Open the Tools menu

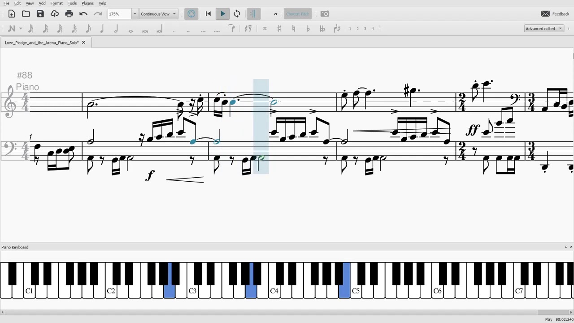click(72, 3)
